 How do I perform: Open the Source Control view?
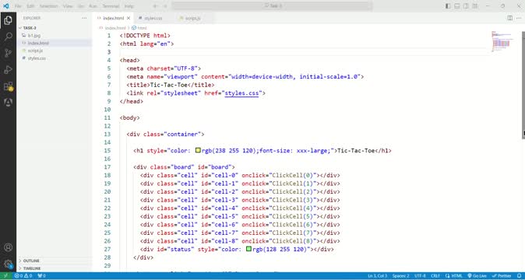click(x=8, y=53)
